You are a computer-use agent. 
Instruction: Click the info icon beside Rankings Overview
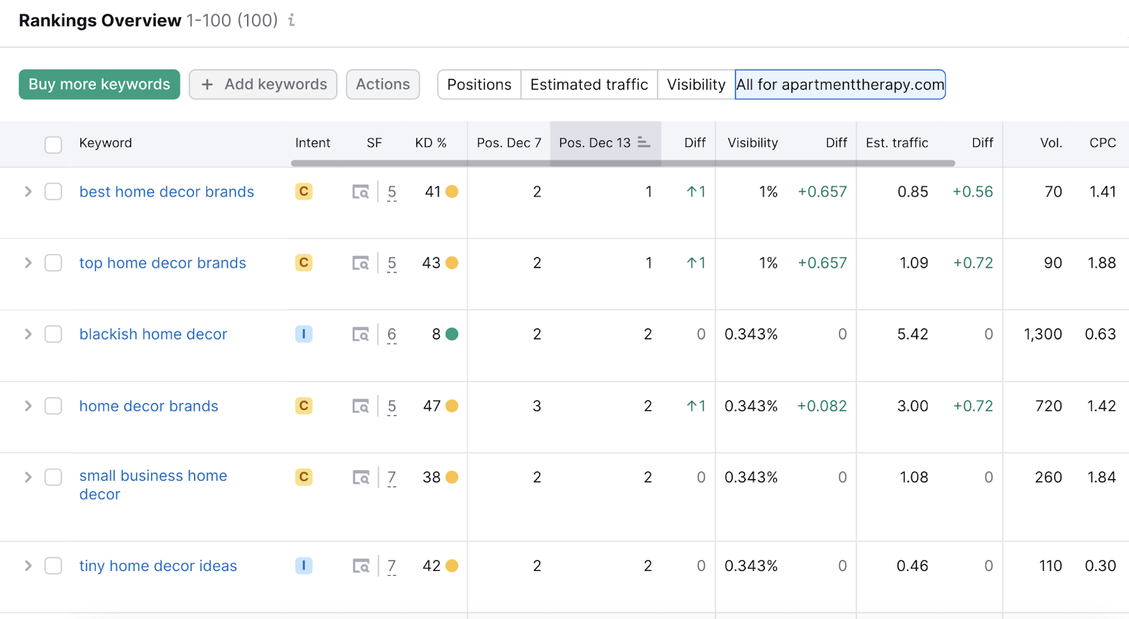pos(291,20)
